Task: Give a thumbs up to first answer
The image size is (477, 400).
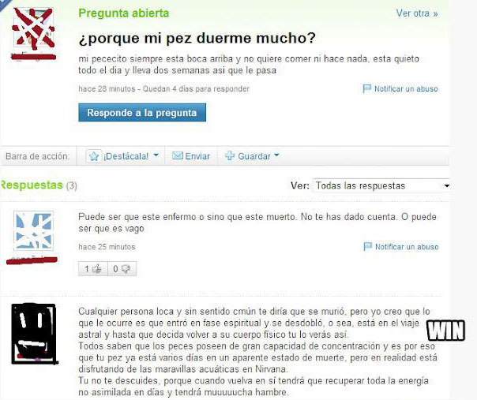Action: (x=93, y=269)
